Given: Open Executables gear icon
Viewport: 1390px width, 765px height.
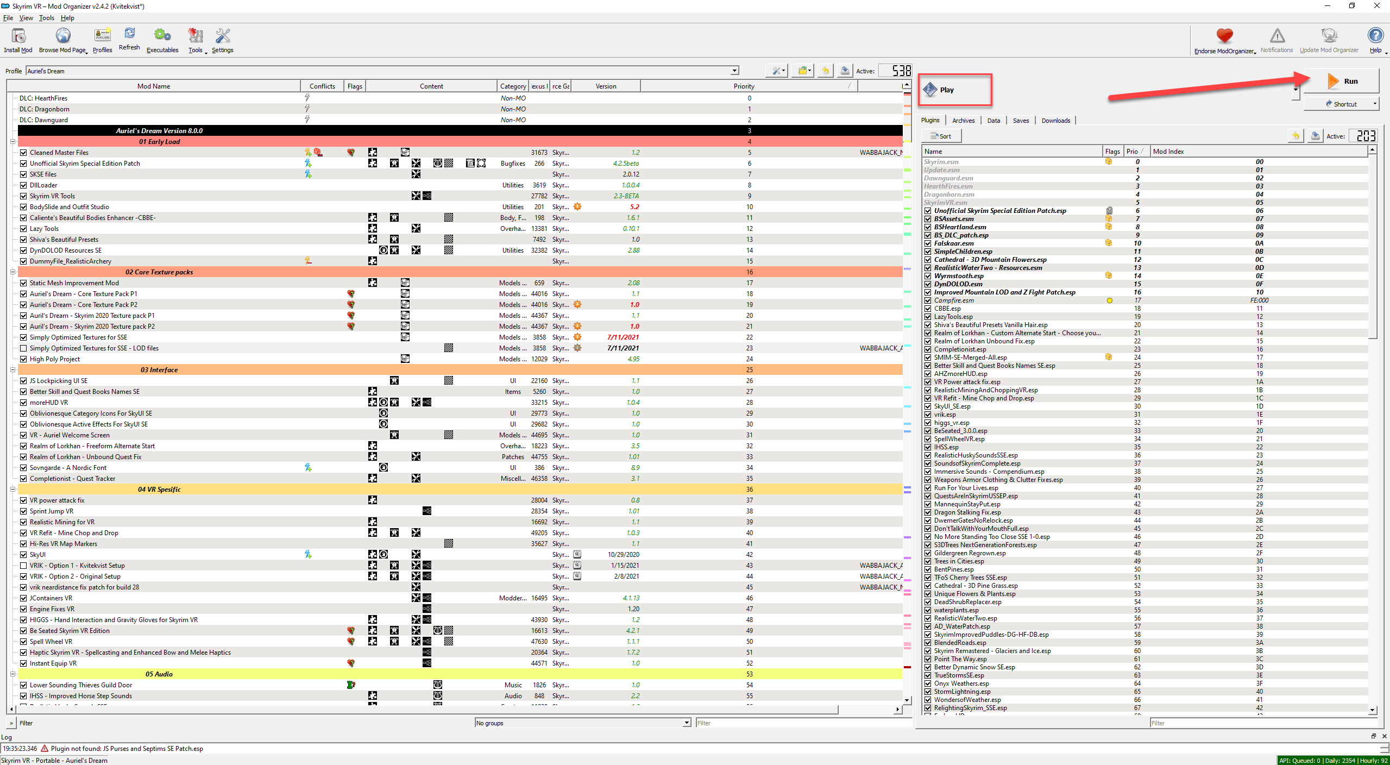Looking at the screenshot, I should (162, 36).
